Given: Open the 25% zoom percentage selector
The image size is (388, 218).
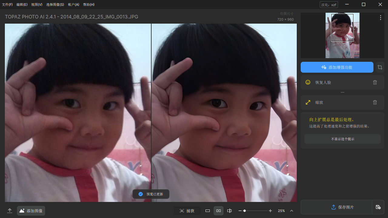Looking at the screenshot, I should tap(281, 210).
